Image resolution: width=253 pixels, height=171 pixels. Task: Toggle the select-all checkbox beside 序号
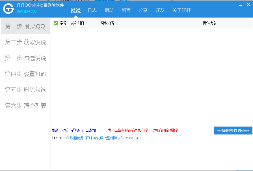[x=56, y=23]
